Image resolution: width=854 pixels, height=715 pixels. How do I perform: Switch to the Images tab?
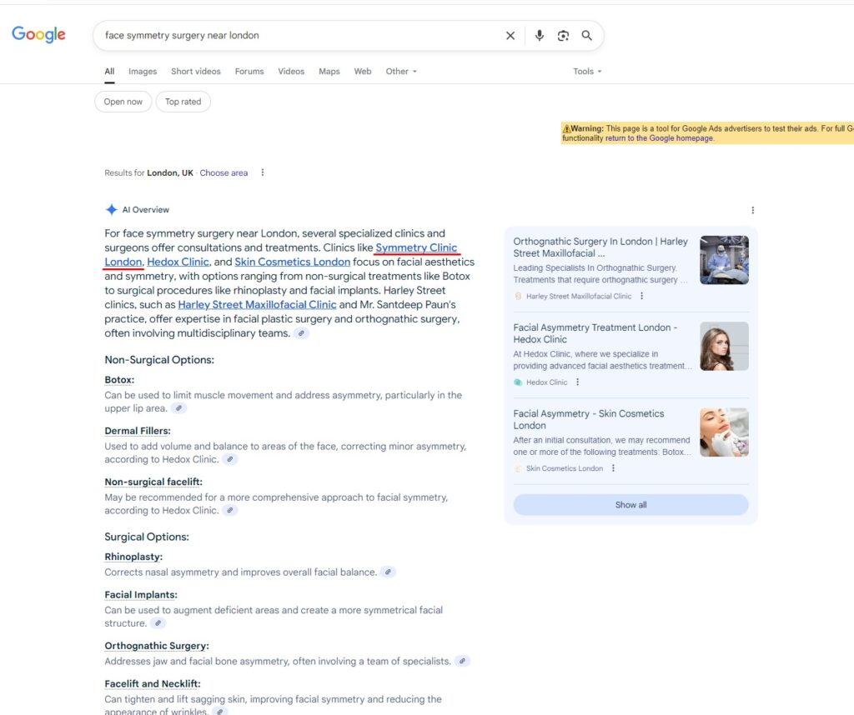[x=143, y=72]
